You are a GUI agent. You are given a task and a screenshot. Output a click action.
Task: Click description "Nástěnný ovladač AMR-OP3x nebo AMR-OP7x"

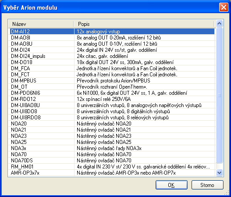click(126, 173)
